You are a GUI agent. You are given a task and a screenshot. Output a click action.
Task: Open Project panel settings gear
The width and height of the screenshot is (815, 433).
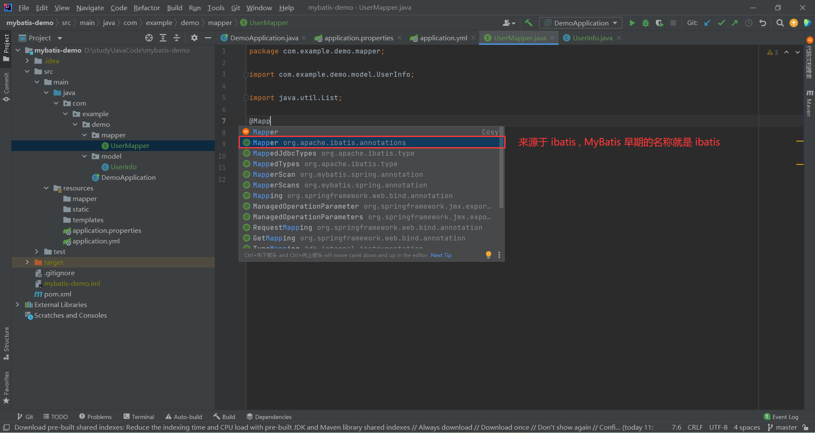194,38
